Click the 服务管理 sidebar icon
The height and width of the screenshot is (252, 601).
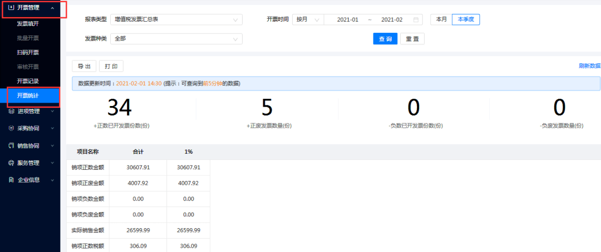point(11,163)
